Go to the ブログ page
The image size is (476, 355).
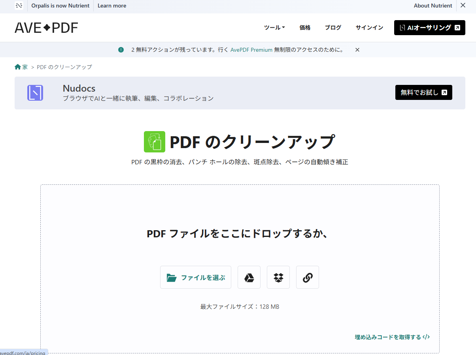coord(333,28)
